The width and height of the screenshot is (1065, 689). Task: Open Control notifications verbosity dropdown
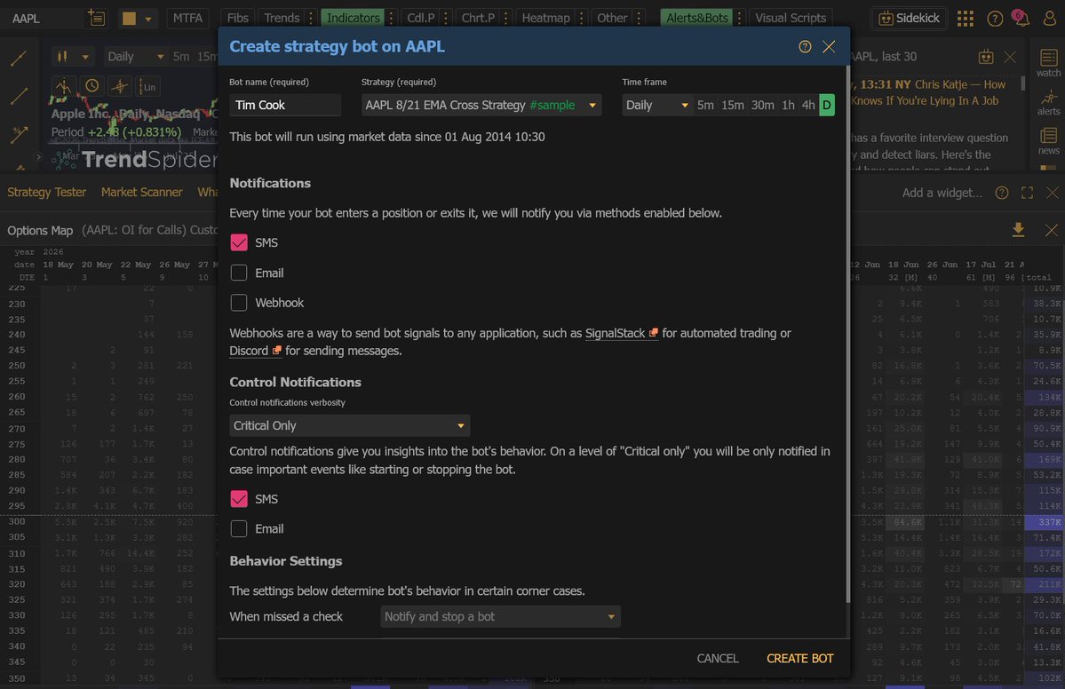(350, 425)
